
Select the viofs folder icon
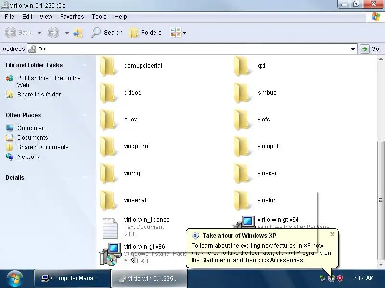point(242,120)
